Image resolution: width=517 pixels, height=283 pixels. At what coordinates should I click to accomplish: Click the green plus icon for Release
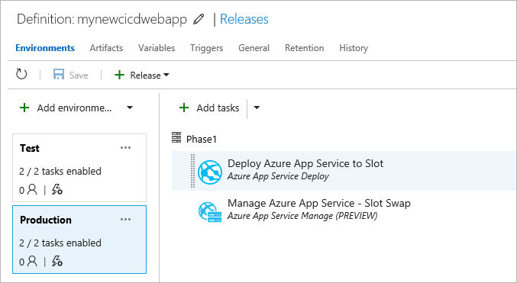(119, 75)
